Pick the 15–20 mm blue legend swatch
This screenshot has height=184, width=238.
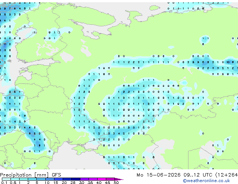pos(59,179)
